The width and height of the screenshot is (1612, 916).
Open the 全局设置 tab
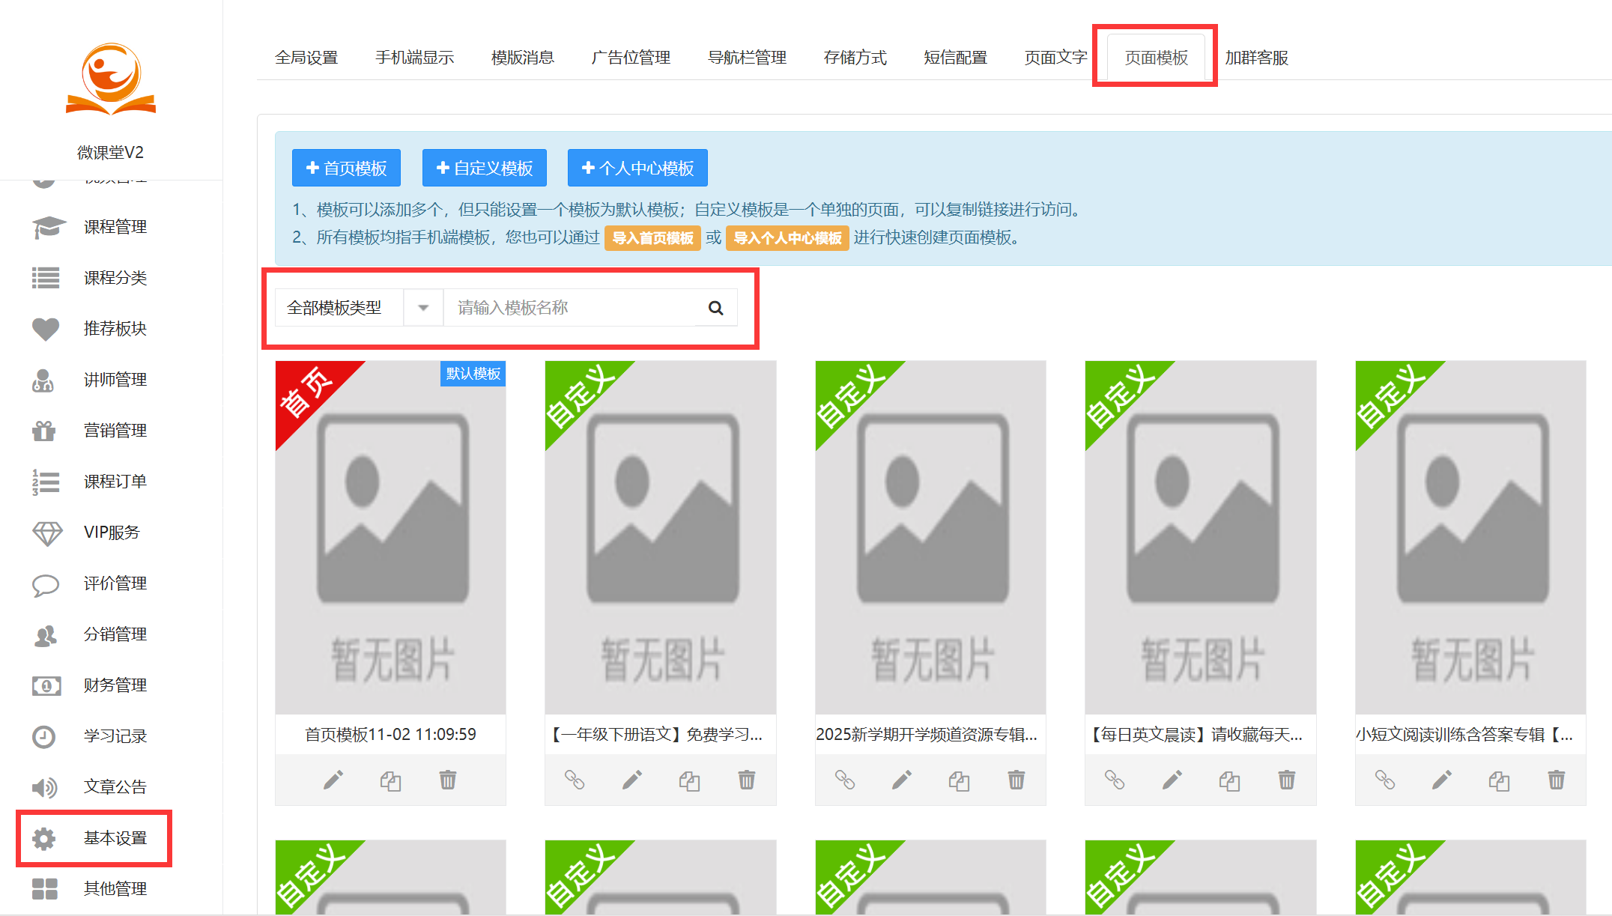[x=306, y=58]
